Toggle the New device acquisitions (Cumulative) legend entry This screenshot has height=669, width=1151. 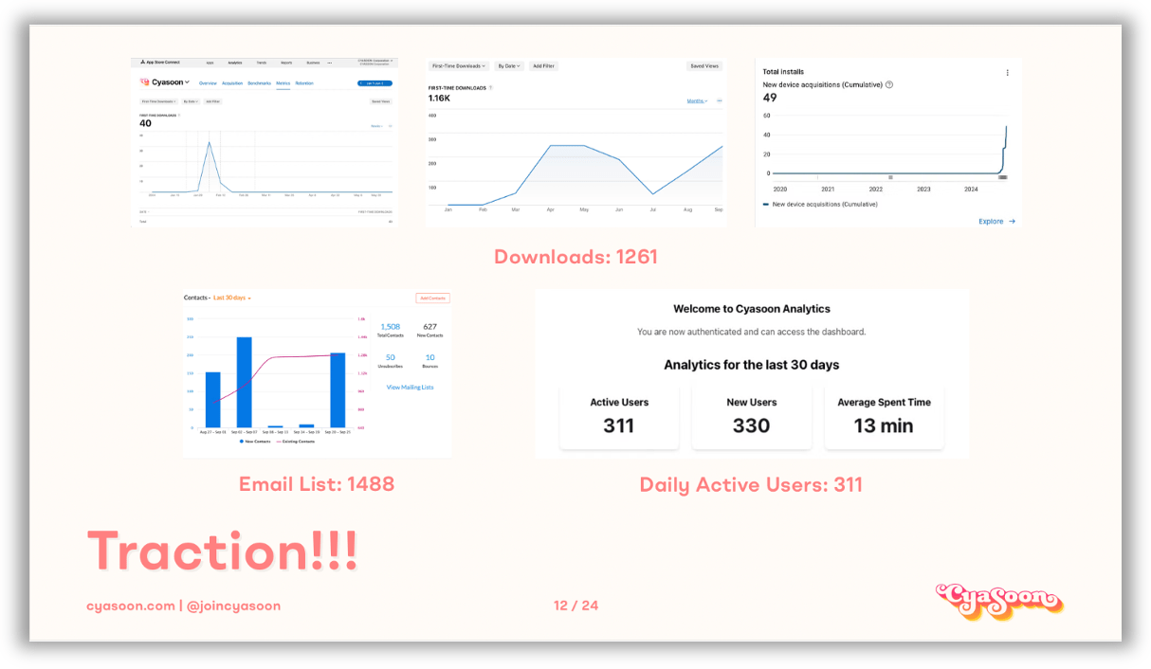click(819, 204)
